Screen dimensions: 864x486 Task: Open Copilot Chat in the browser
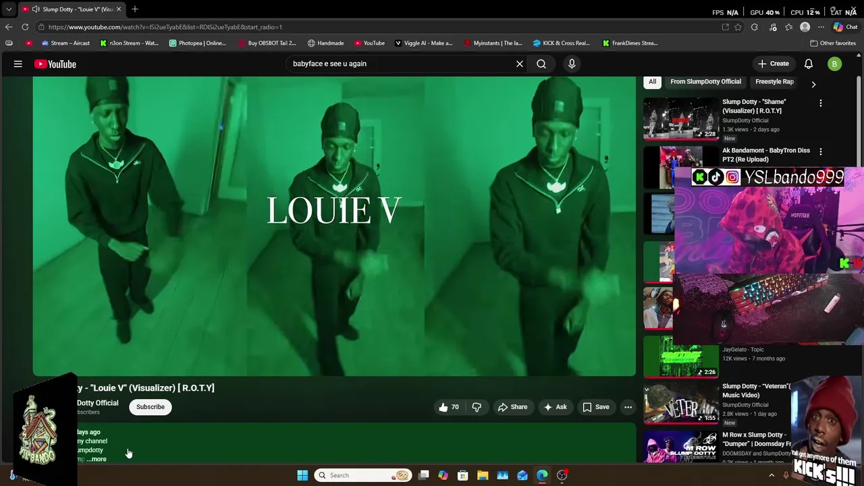845,27
